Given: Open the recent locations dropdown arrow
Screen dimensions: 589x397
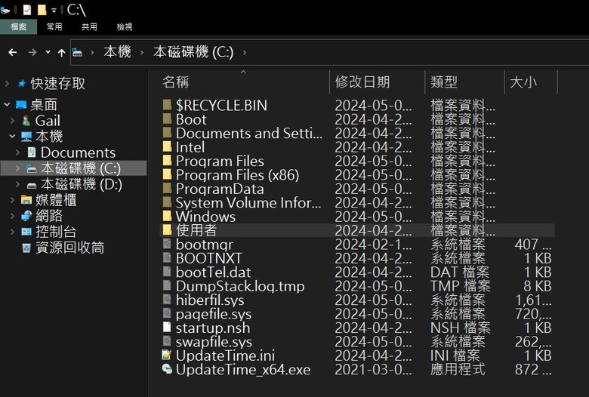Looking at the screenshot, I should pyautogui.click(x=48, y=52).
